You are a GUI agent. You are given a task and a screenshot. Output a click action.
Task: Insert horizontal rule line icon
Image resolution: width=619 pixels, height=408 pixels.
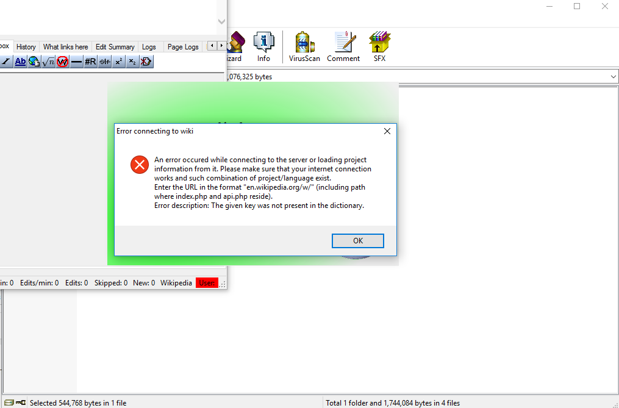coord(77,62)
